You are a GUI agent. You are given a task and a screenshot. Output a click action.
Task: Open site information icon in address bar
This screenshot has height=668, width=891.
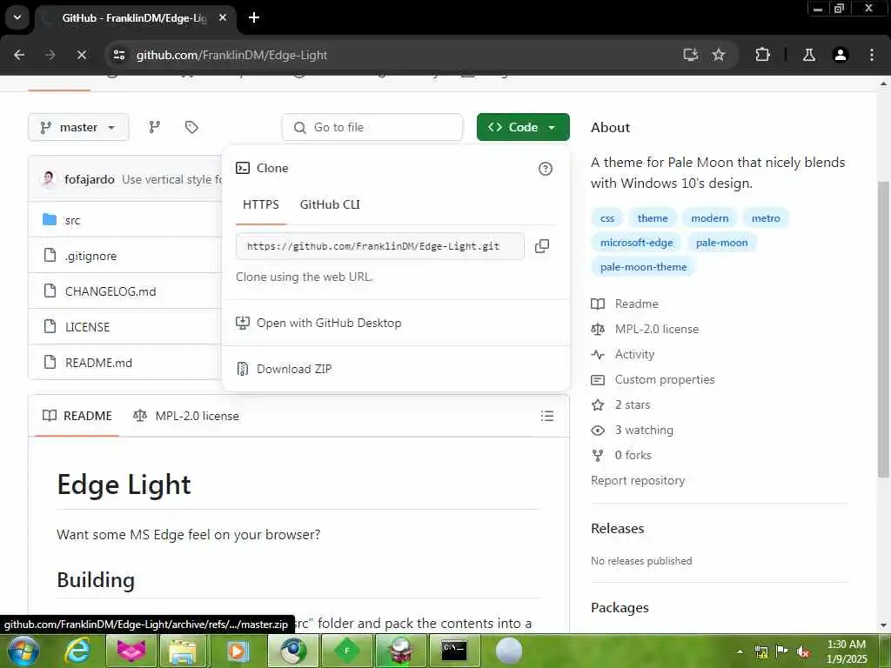point(118,55)
